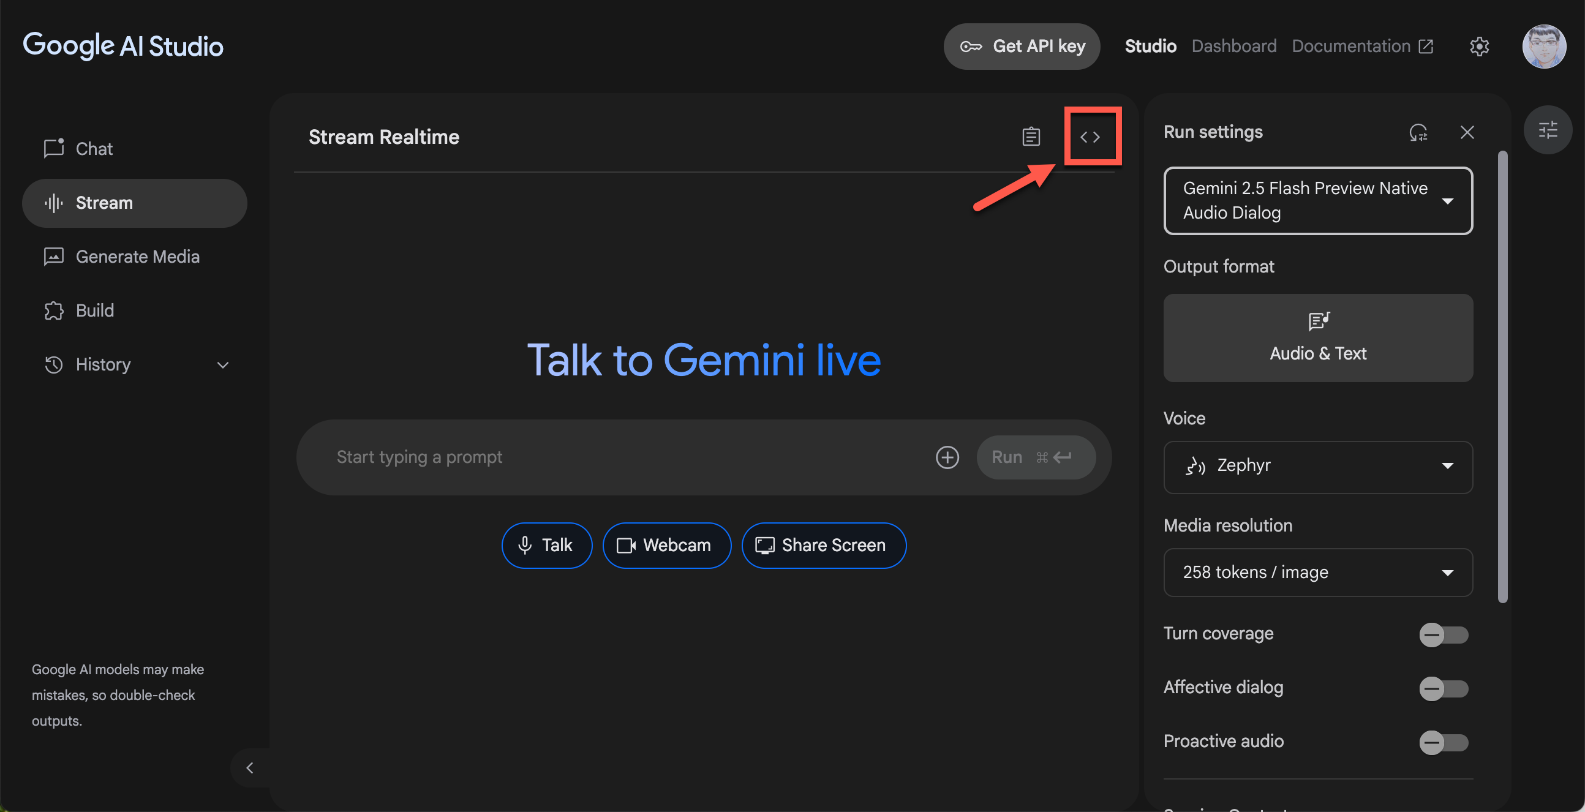The width and height of the screenshot is (1585, 812).
Task: Click the headphones icon in Run settings
Action: point(1418,132)
